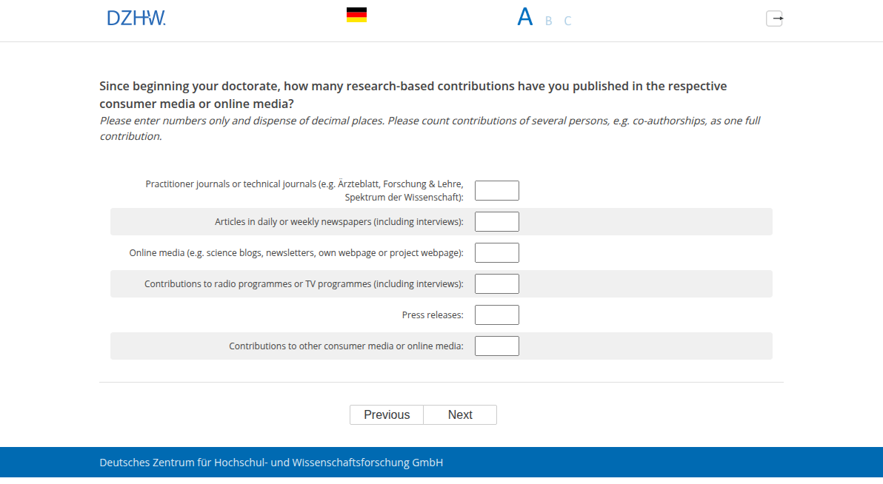Click the question heading 'Since beginning your doctorate'

pyautogui.click(x=413, y=95)
